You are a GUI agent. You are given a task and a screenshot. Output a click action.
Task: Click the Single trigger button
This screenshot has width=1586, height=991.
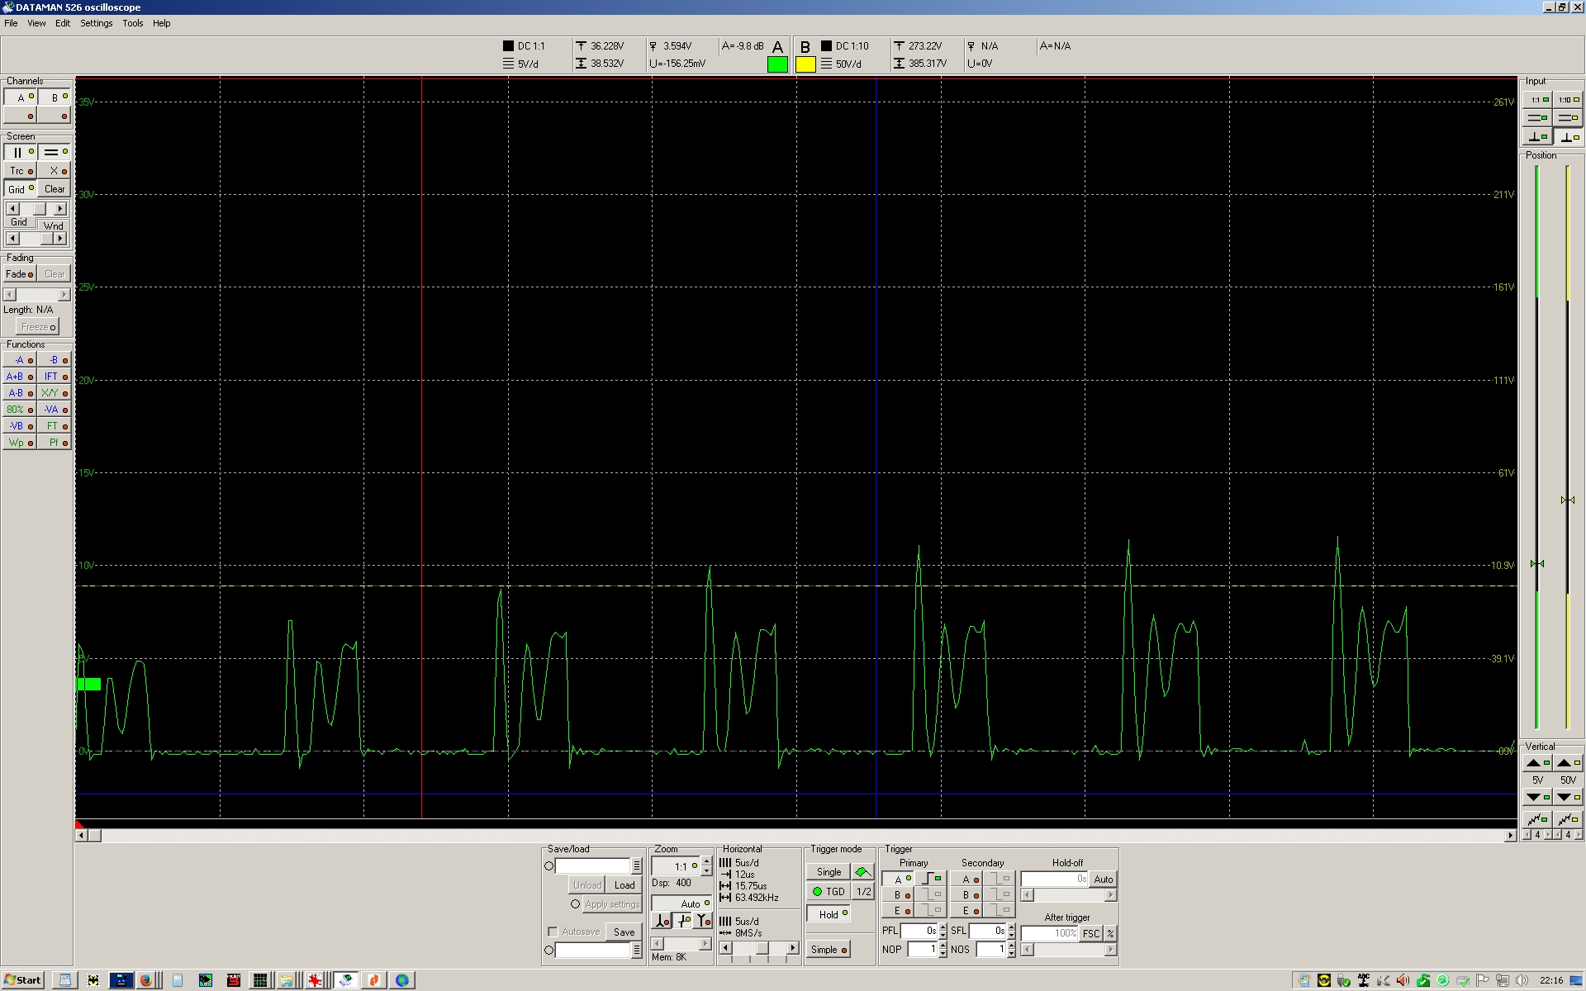click(x=829, y=872)
